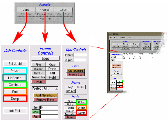Image resolution: width=168 pixels, height=122 pixels.
Task: Click the Remove Frame button
Action: pyautogui.click(x=45, y=99)
